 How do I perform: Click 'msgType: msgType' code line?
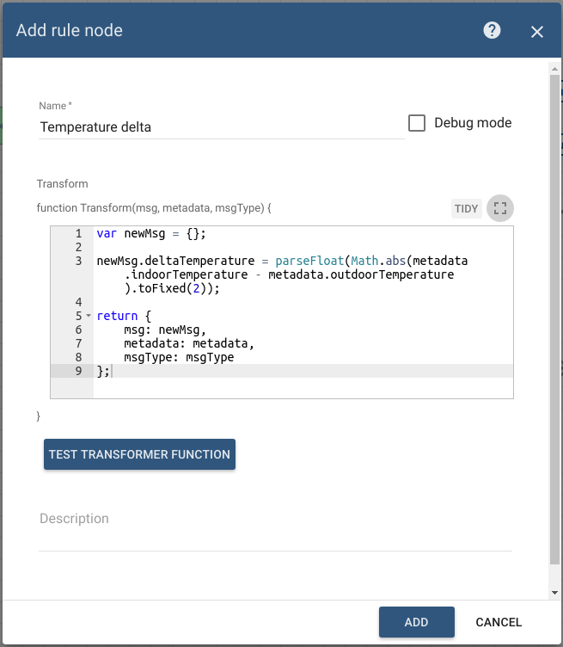(179, 357)
